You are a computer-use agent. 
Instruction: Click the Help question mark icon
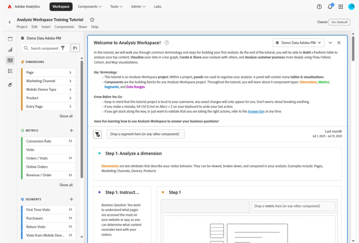tap(319, 7)
